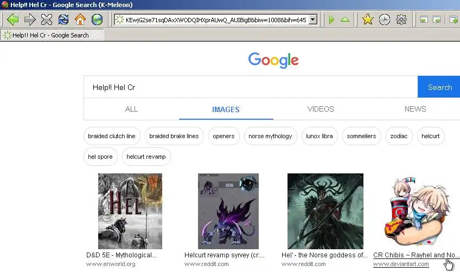Click the blue Search button
The image size is (460, 272).
[x=439, y=87]
